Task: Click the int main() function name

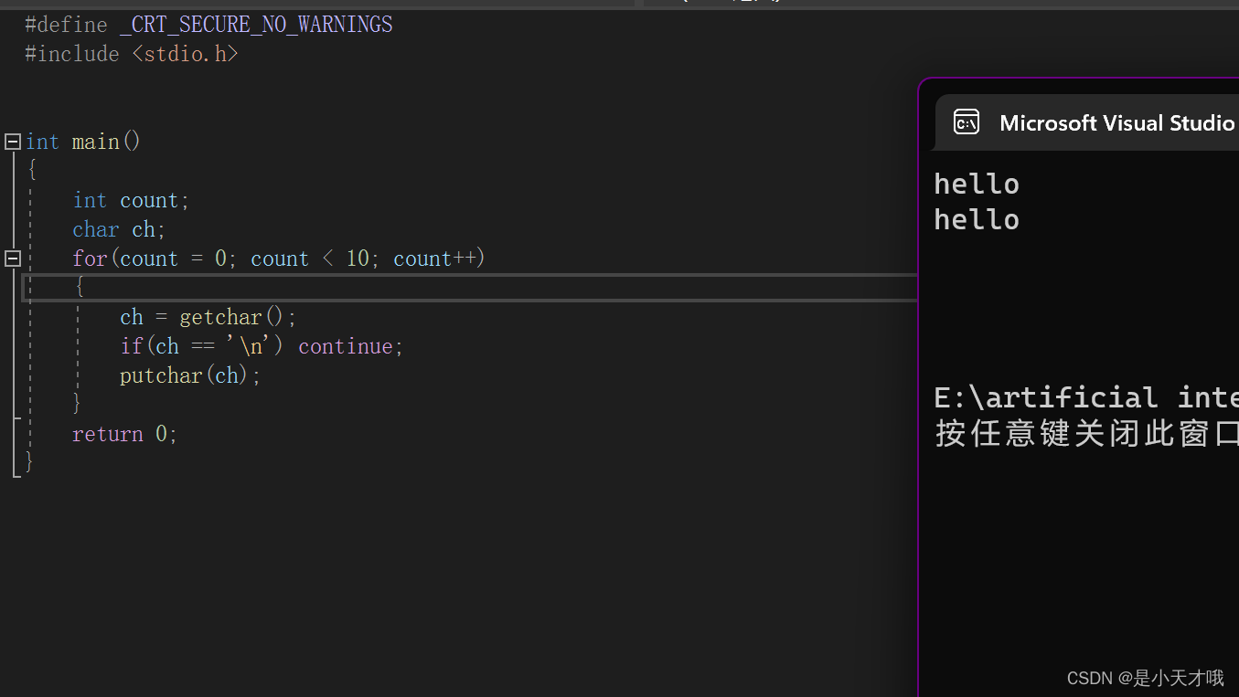Action: tap(95, 141)
